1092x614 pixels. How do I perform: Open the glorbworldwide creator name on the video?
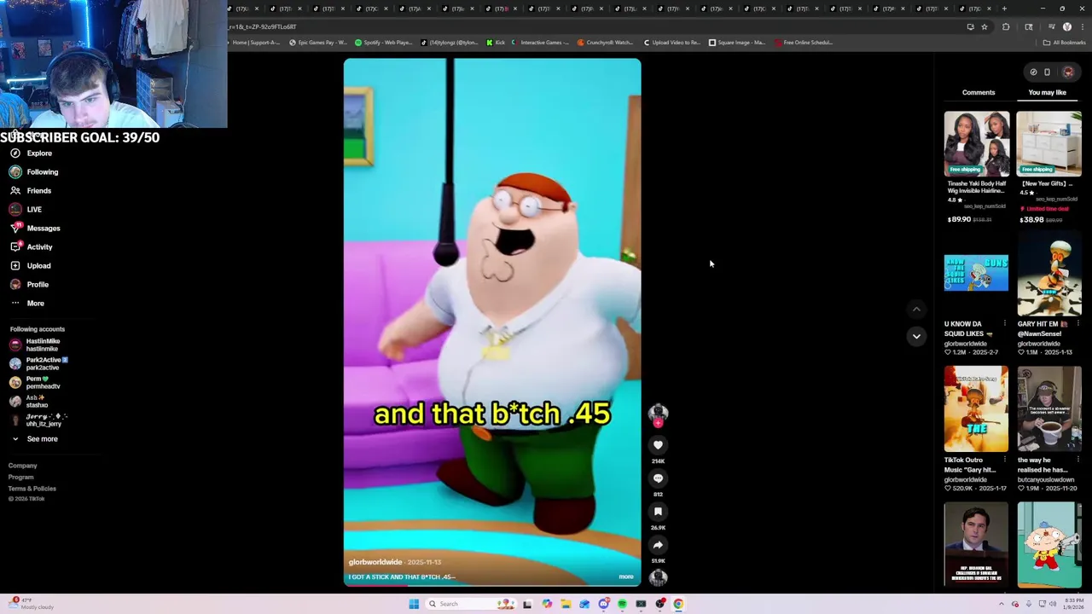click(375, 562)
